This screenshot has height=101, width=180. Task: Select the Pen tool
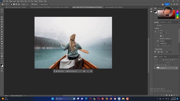tap(2, 46)
